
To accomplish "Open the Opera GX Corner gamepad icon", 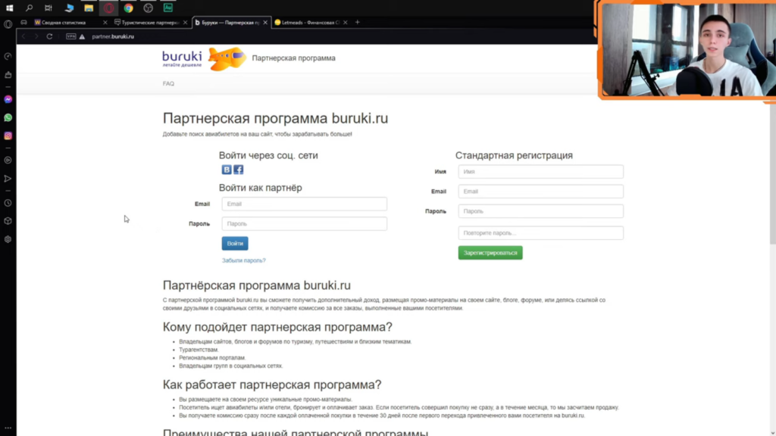I will pyautogui.click(x=23, y=22).
